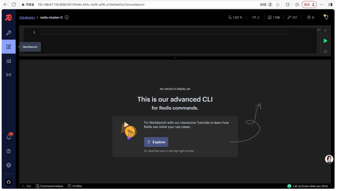Click the editor resize handle bar

[x=175, y=58]
